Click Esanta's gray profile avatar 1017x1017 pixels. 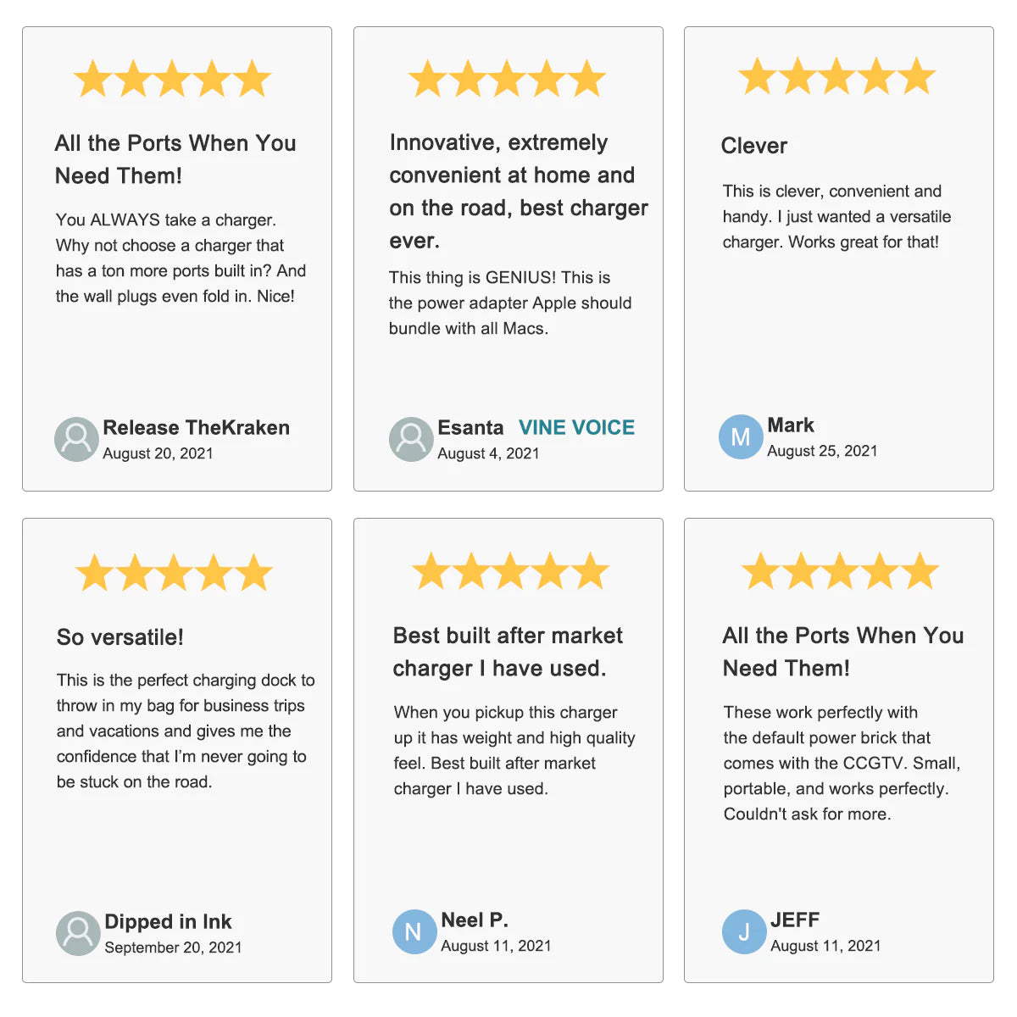point(411,439)
